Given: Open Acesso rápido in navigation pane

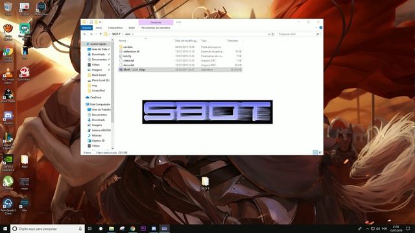Looking at the screenshot, I should (x=98, y=44).
